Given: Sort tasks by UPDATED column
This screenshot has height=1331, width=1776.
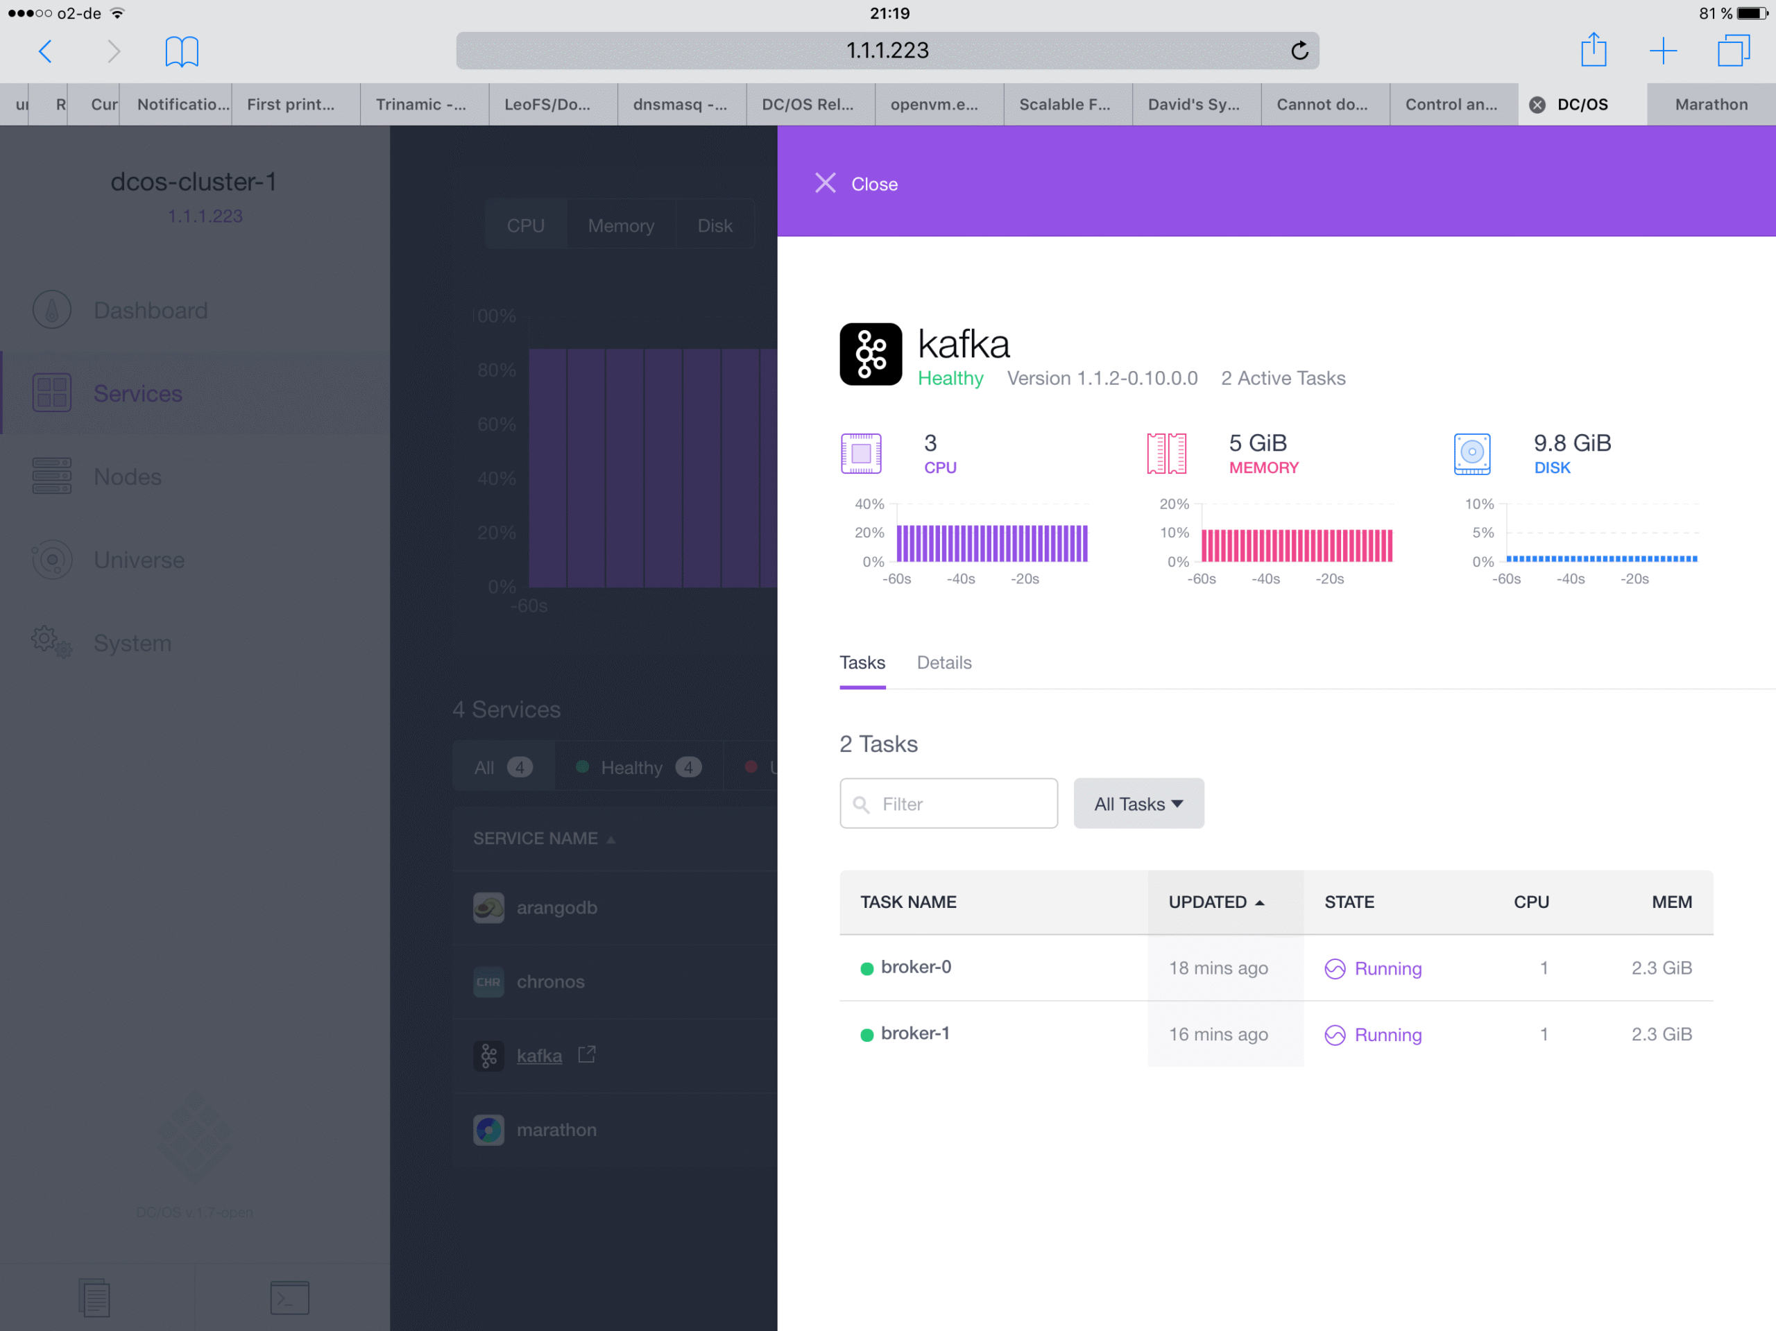Looking at the screenshot, I should [1216, 902].
